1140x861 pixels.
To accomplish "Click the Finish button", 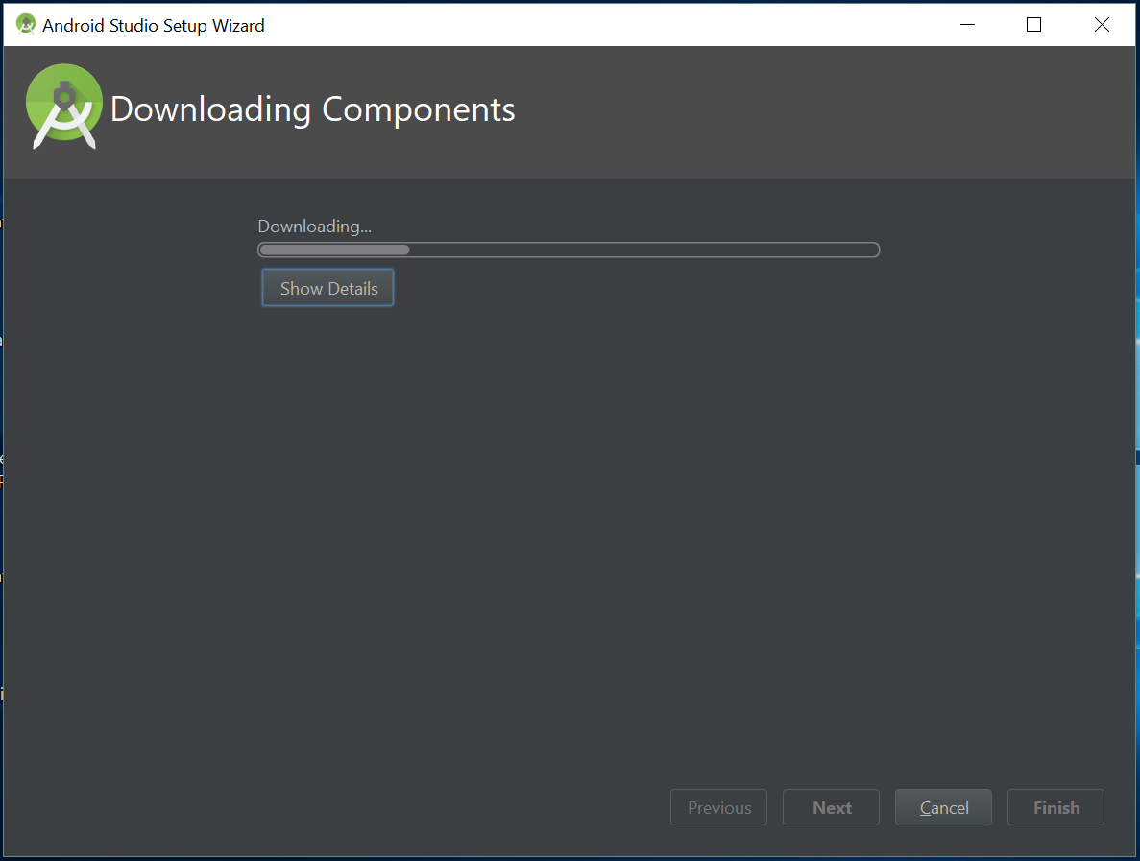I will click(1055, 807).
